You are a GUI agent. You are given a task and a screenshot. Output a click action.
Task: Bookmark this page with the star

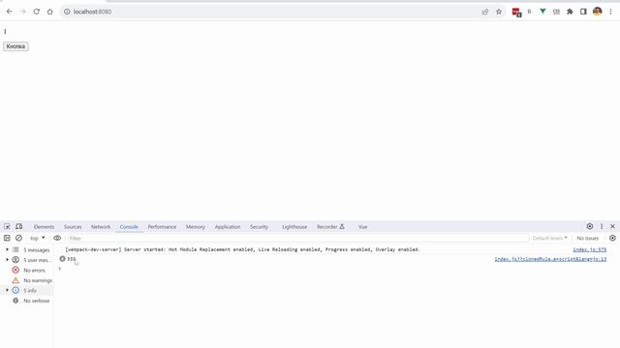tap(499, 12)
